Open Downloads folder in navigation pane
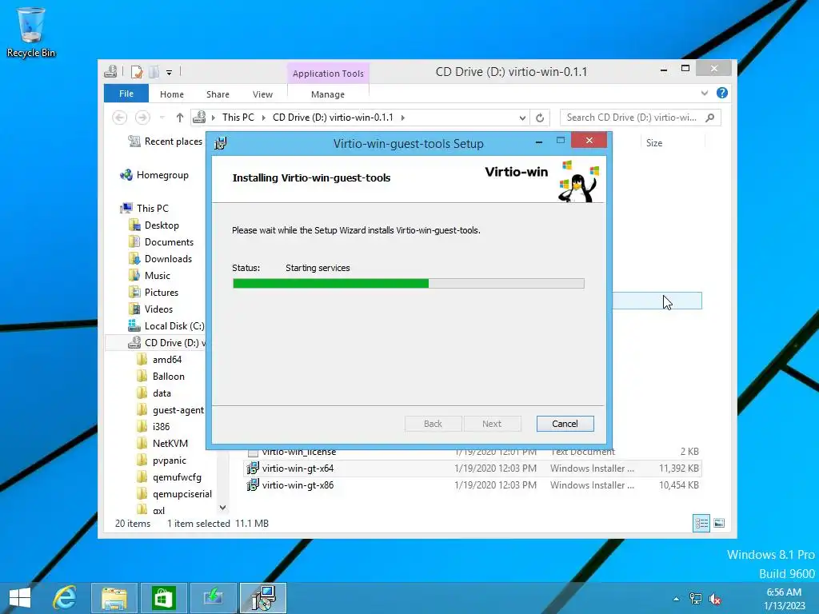The image size is (819, 614). tap(160, 258)
